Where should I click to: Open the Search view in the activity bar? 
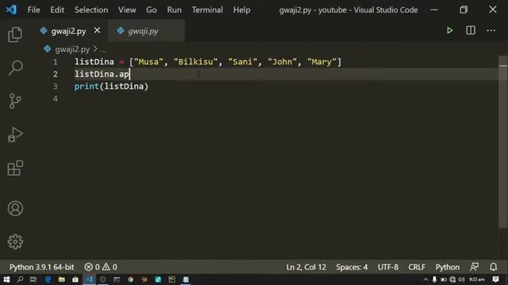coord(15,68)
